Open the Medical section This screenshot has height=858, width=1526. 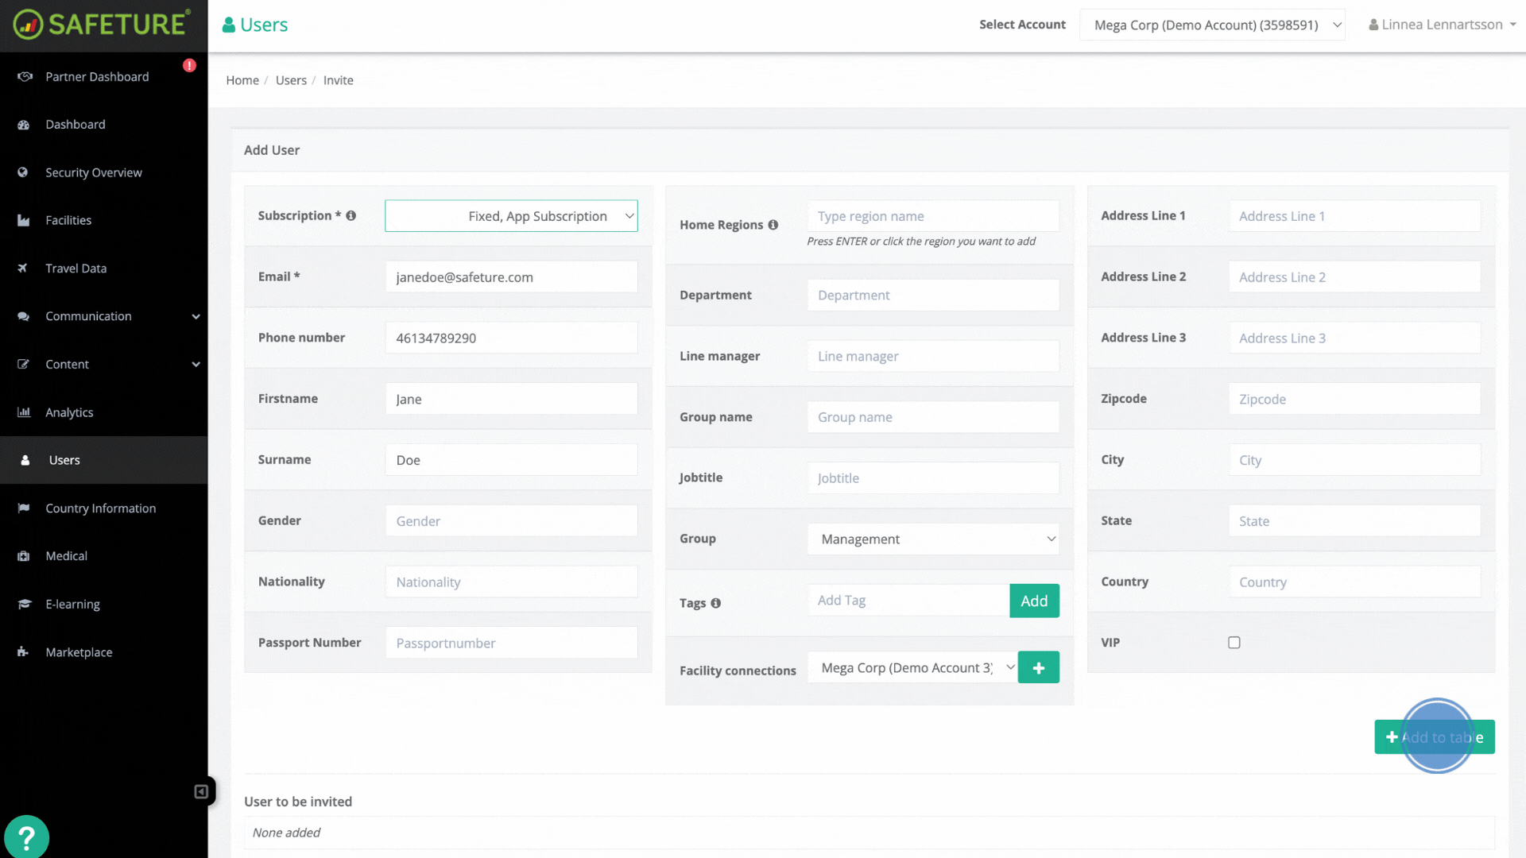point(66,556)
